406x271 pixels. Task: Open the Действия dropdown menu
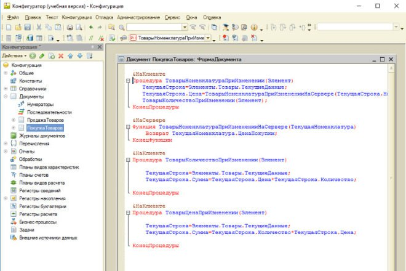pyautogui.click(x=14, y=56)
